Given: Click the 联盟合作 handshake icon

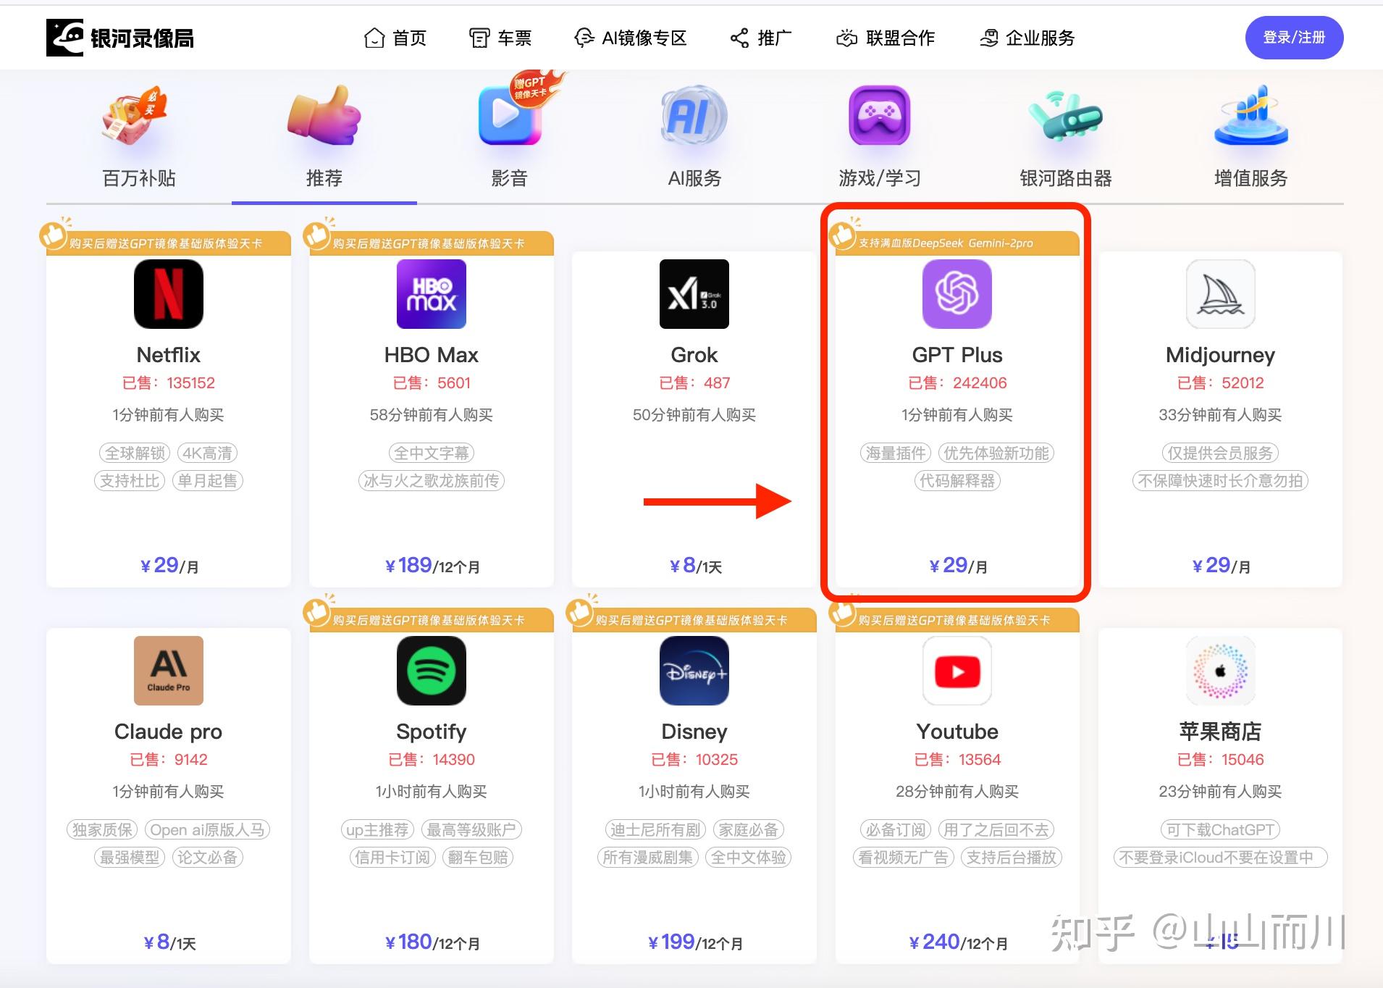Looking at the screenshot, I should (846, 38).
